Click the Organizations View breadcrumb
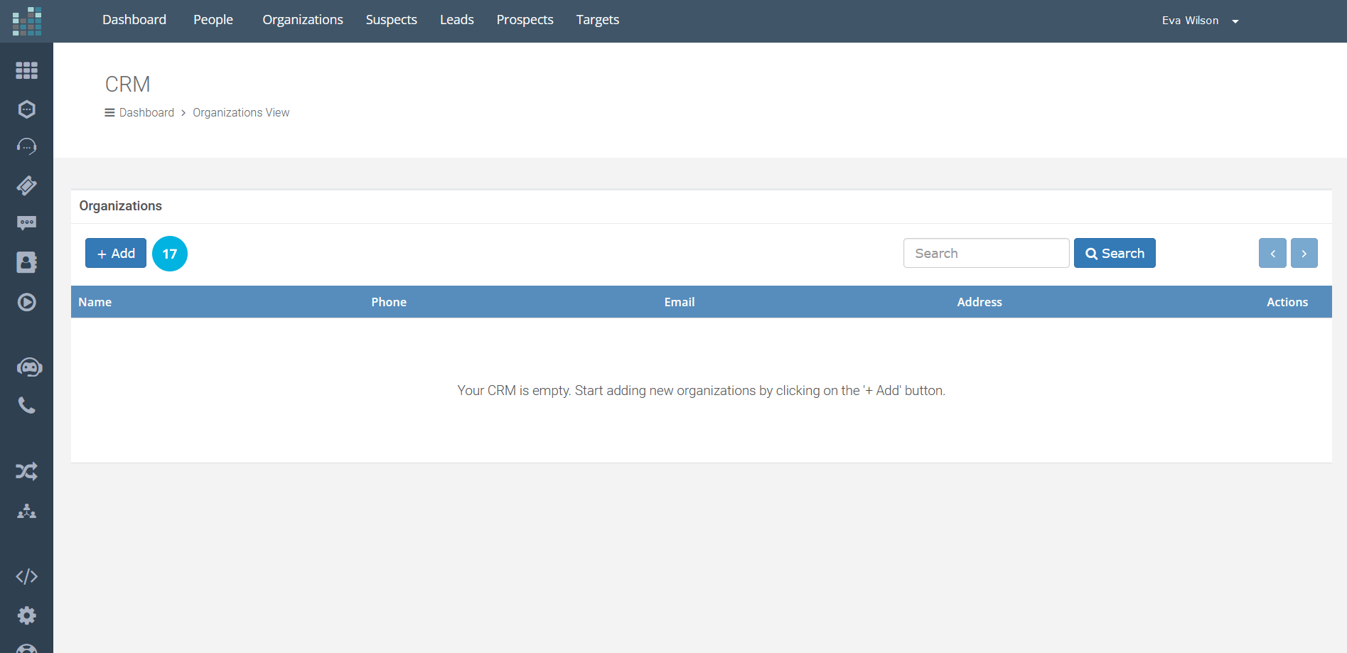 point(241,112)
